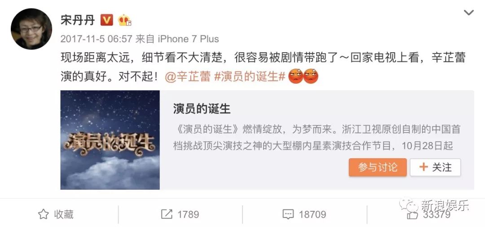The height and width of the screenshot is (227, 485).
Task: Click the iPhone 7 Plus source link
Action: [188, 39]
